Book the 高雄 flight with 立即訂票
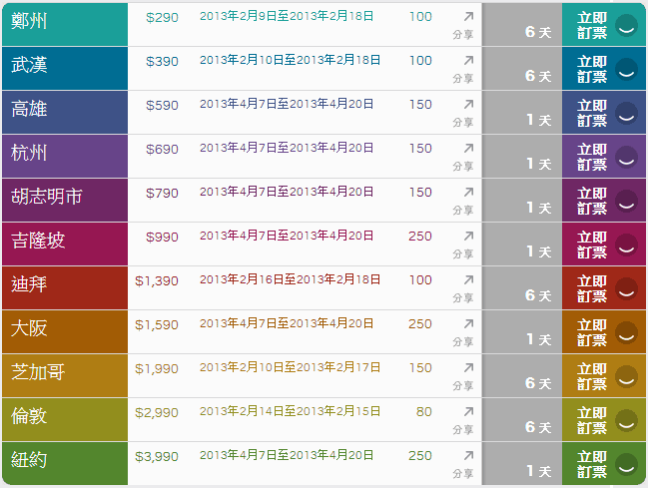The height and width of the screenshot is (488, 648). pos(592,113)
